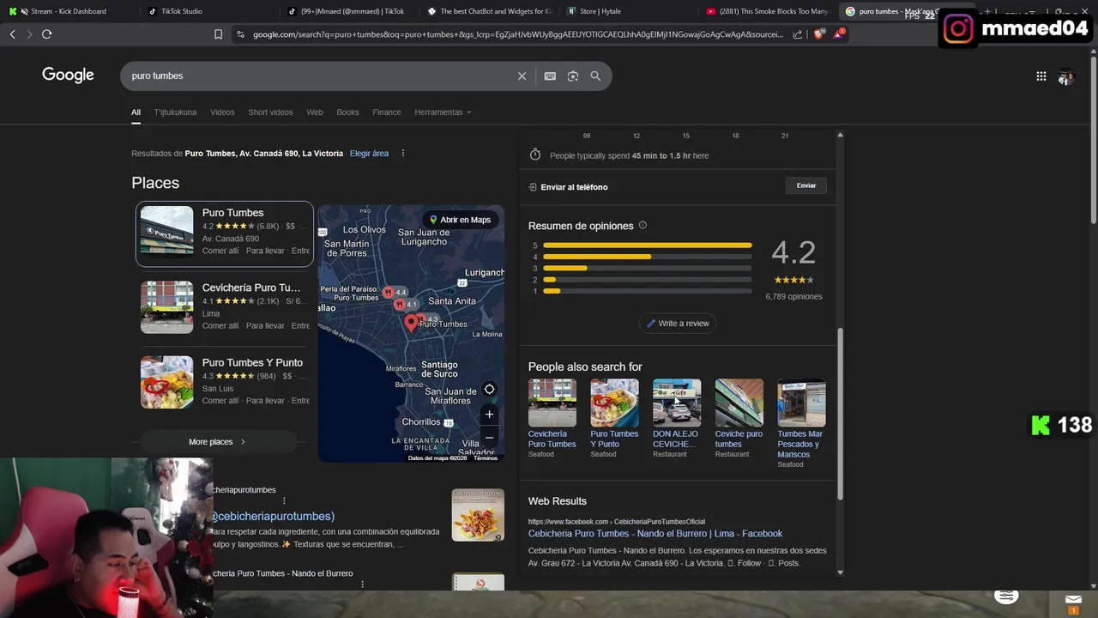Click the food image beside cebicheriapurotumbes result
The width and height of the screenshot is (1098, 618).
478,515
